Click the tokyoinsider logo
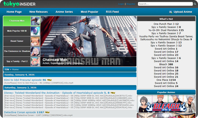The height and width of the screenshot is (118, 198). [19, 4]
